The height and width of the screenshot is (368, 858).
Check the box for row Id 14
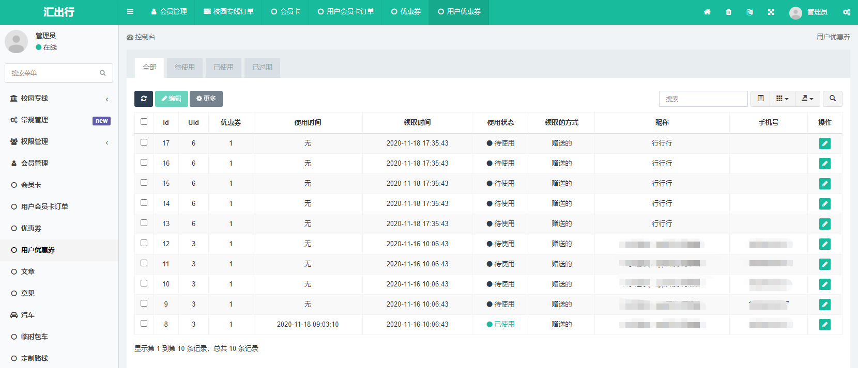pos(144,203)
